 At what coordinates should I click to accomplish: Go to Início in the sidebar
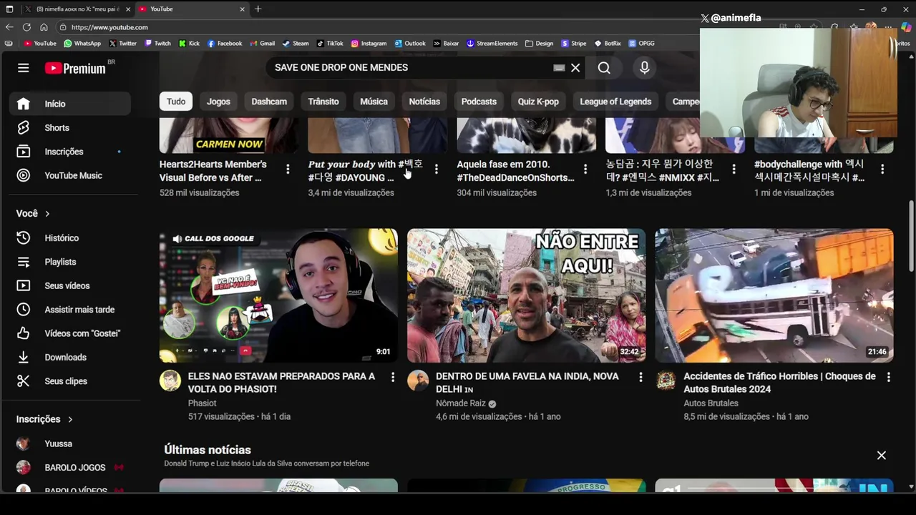69,104
